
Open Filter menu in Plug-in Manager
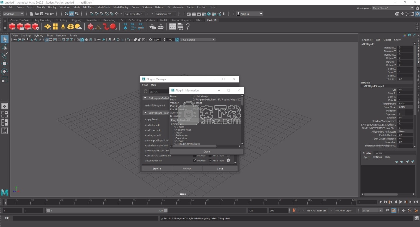[x=145, y=85]
